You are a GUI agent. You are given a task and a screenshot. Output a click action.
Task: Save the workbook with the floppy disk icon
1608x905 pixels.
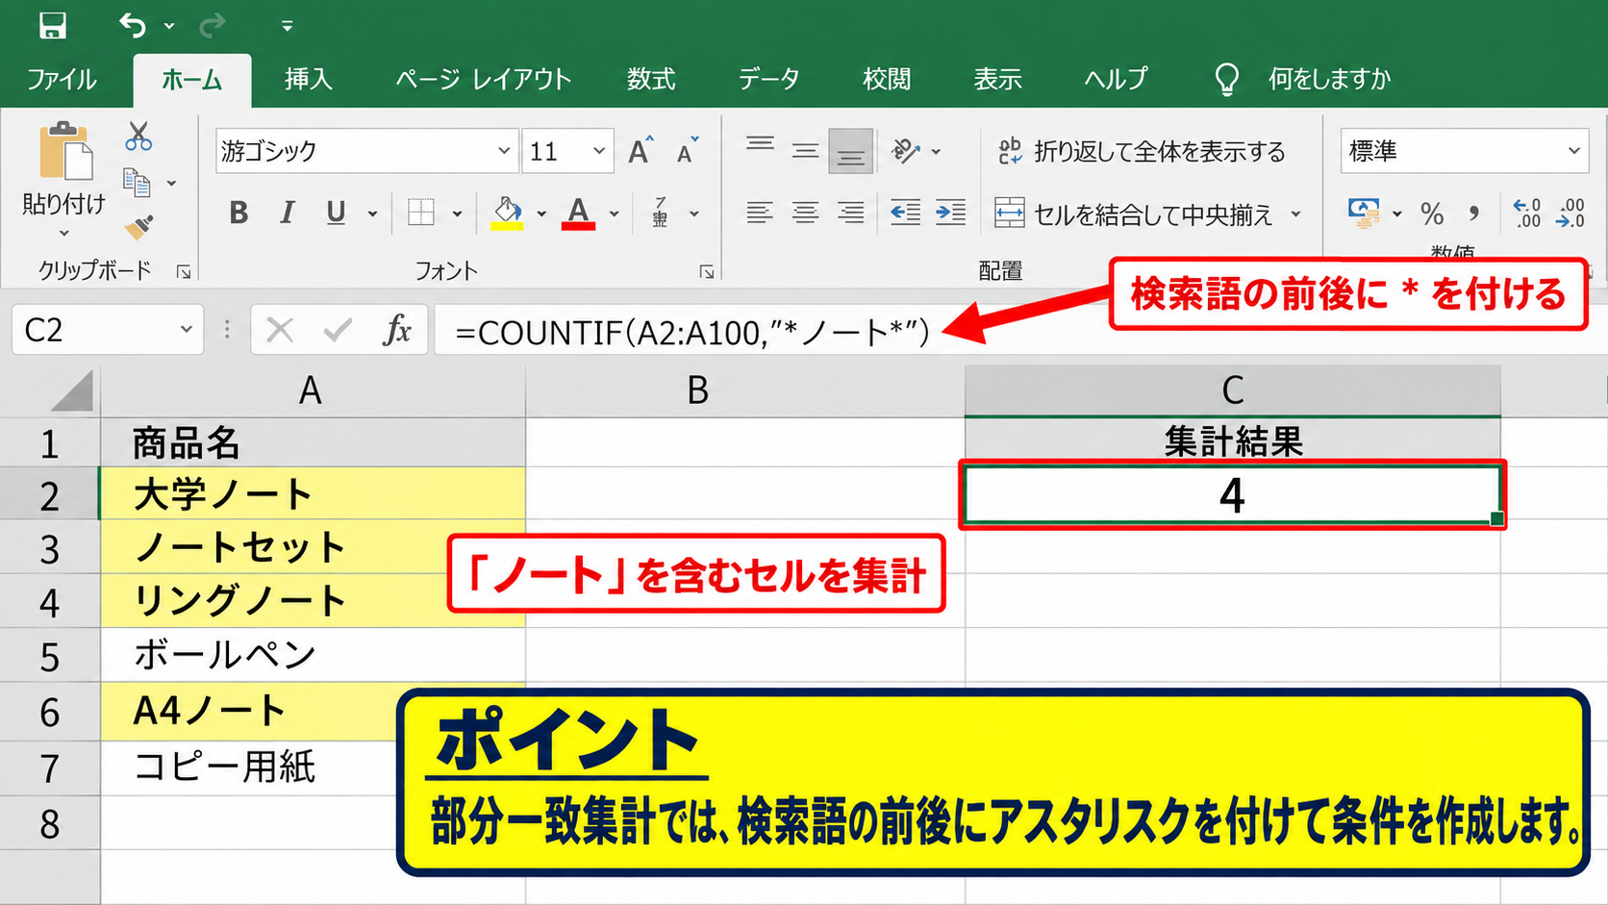[x=53, y=26]
